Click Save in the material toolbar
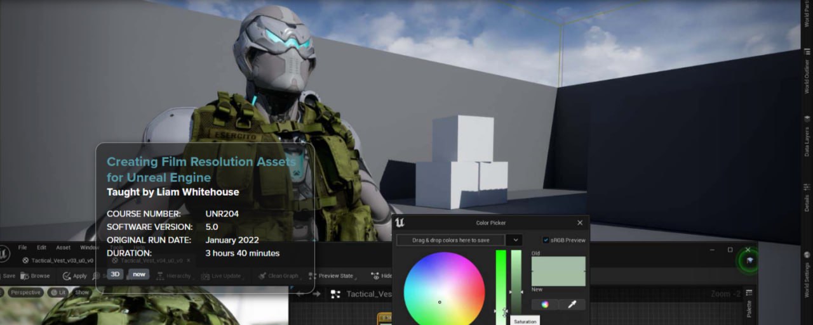Viewport: 813px width, 325px height. [8, 276]
